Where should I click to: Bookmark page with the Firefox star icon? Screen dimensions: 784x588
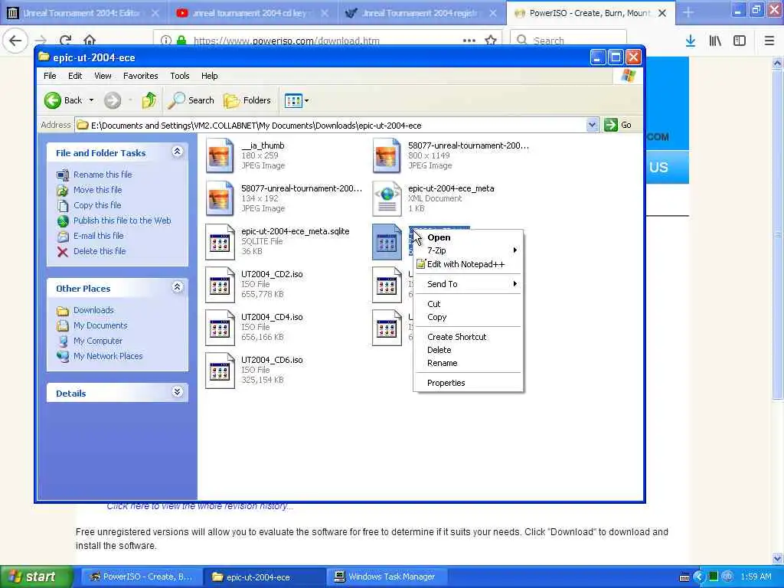(491, 41)
